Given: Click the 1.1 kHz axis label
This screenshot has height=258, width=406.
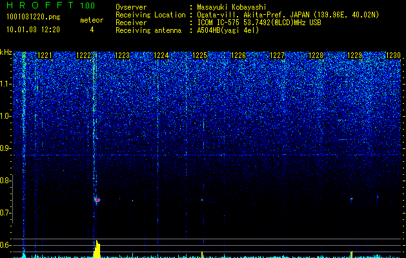Looking at the screenshot, I should point(6,84).
